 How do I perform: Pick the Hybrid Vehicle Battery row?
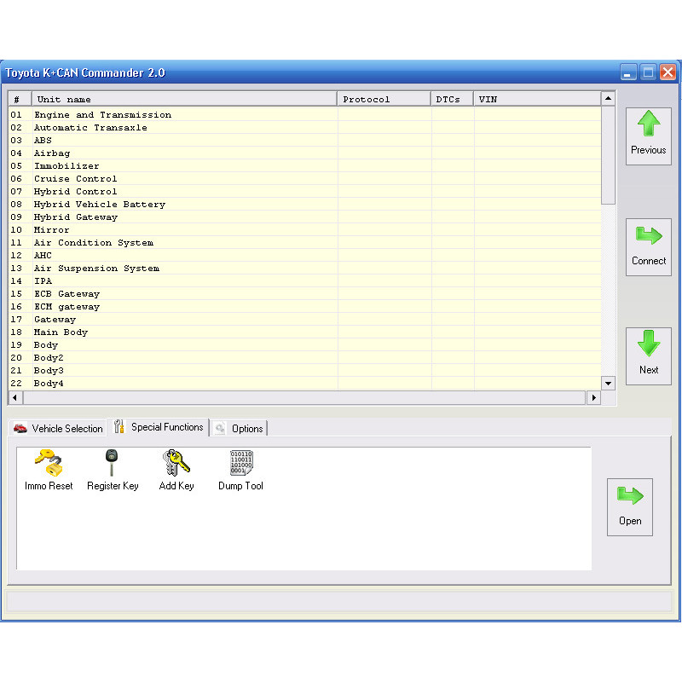99,205
